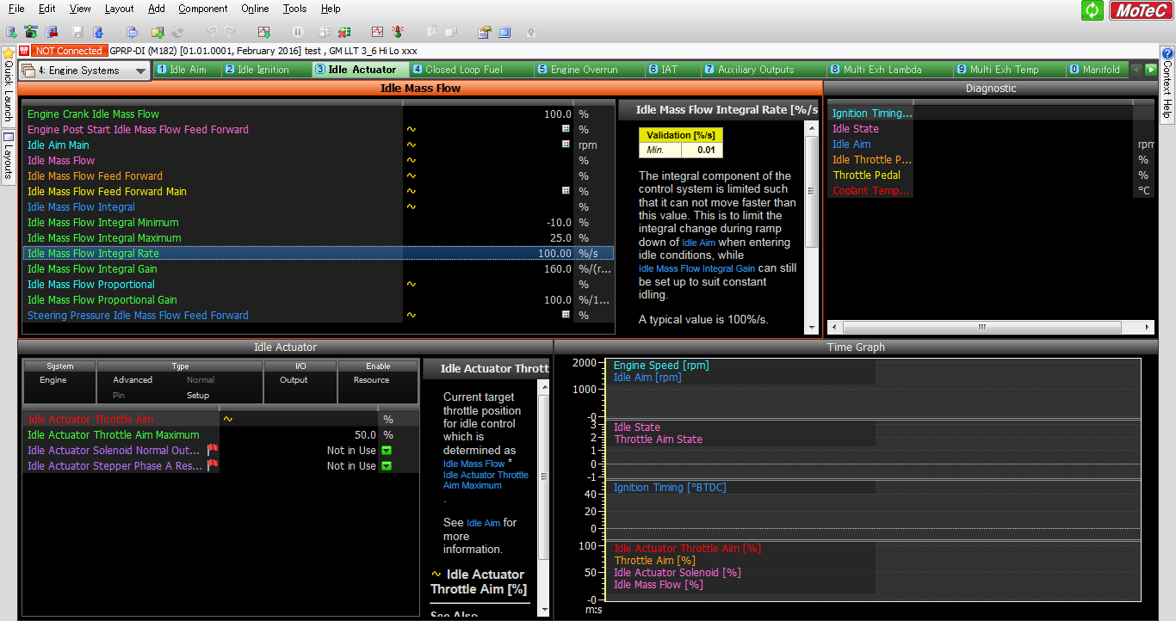This screenshot has height=621, width=1176.
Task: Click the left arrow to show previous tabs
Action: (x=1136, y=70)
